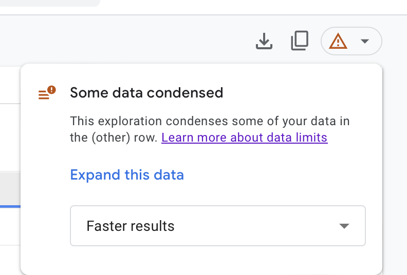Click the copy/duplicate pages icon
The width and height of the screenshot is (407, 275).
(300, 41)
